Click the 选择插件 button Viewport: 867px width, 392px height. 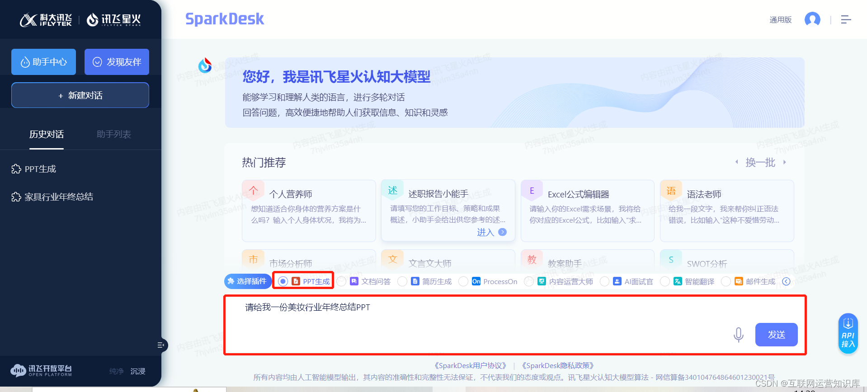coord(248,281)
